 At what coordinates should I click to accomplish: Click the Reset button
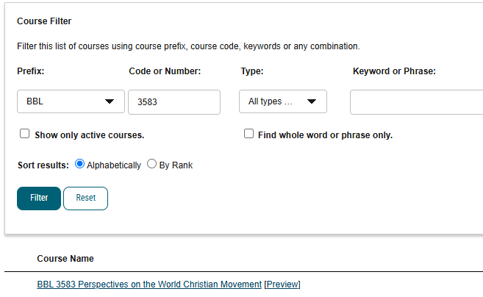85,198
